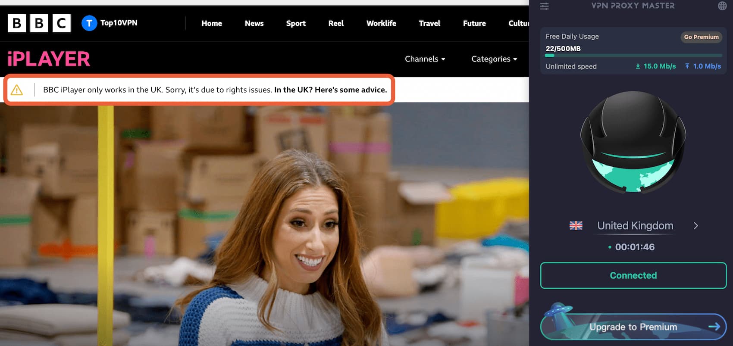Click the featured programme hero image

coord(264,224)
